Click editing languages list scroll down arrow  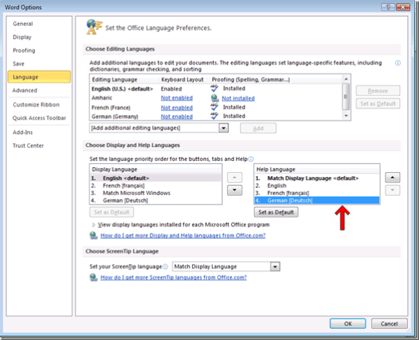tap(346, 116)
